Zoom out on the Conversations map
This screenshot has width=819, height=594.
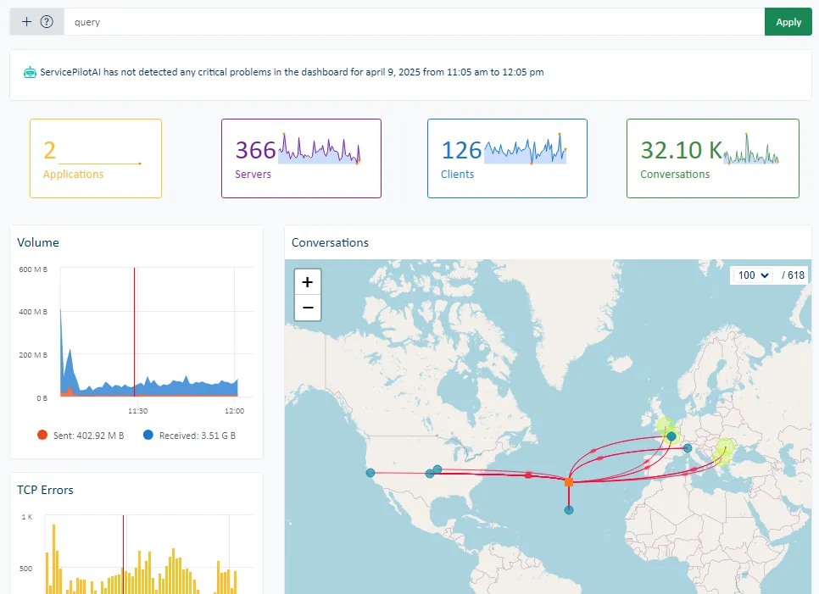pos(307,308)
